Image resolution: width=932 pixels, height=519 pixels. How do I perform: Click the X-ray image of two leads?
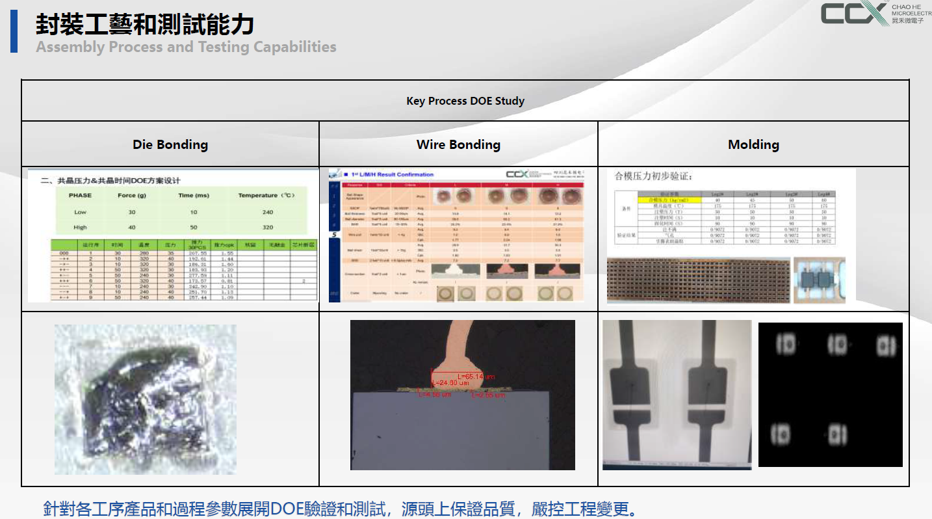pyautogui.click(x=677, y=395)
